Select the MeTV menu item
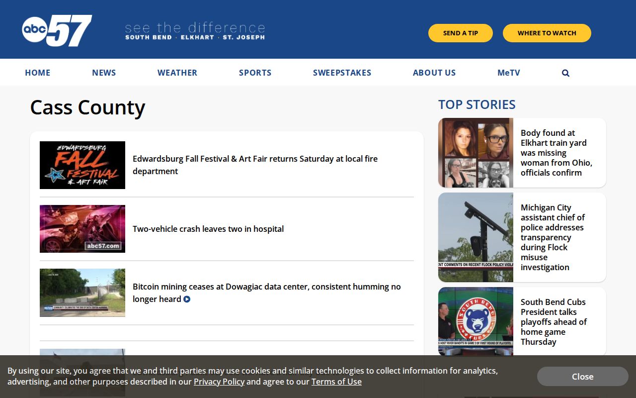This screenshot has width=636, height=398. tap(509, 73)
